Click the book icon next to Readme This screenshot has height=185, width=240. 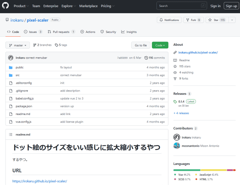tap(175, 60)
